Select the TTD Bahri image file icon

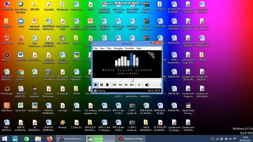(76, 56)
